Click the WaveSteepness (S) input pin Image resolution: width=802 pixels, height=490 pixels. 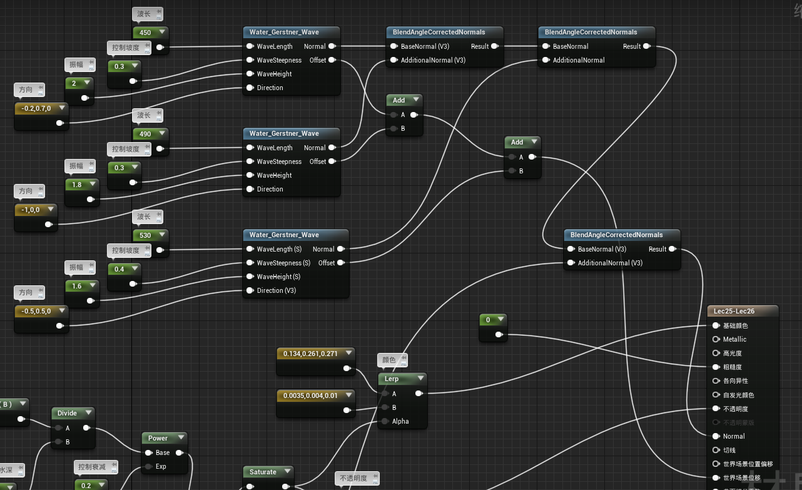(250, 263)
